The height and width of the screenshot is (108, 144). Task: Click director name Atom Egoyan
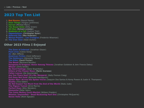[x=27, y=97]
